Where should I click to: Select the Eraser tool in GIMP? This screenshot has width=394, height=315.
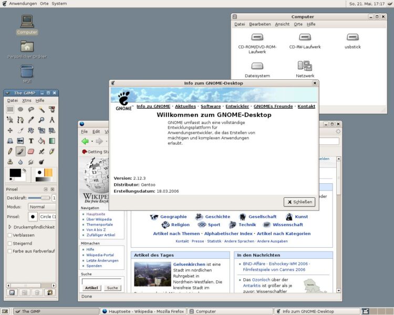31,152
